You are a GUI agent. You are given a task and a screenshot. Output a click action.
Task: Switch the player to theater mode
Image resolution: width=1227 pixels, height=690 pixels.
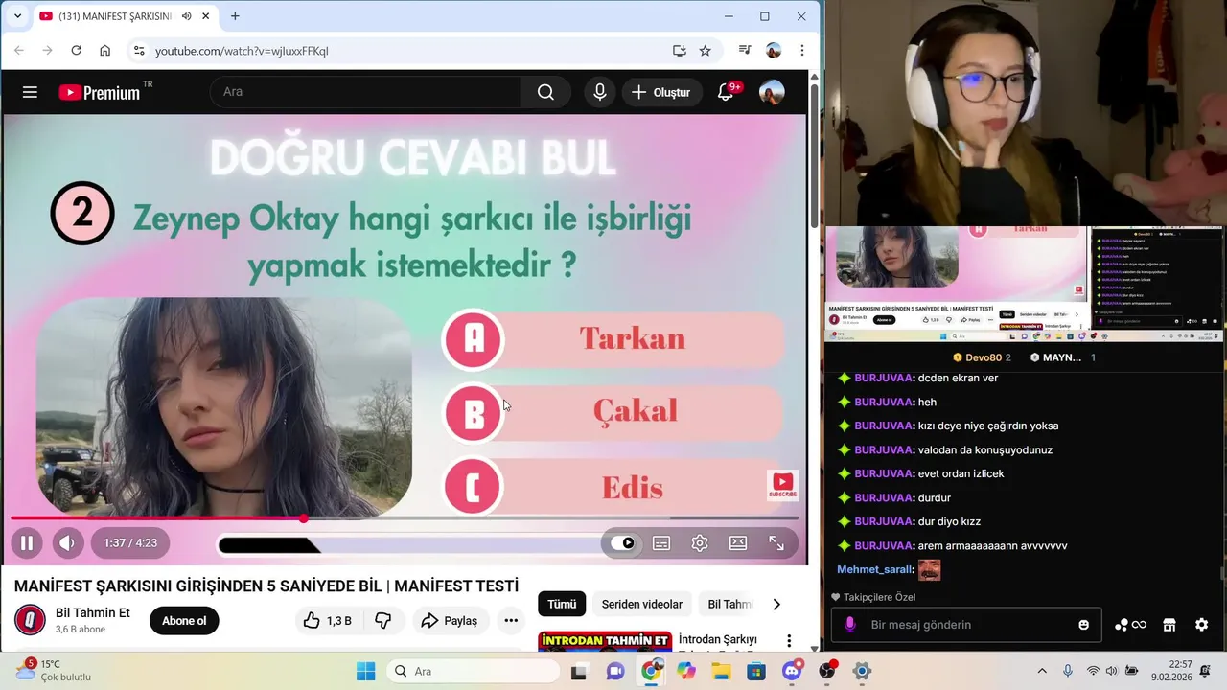(x=738, y=543)
